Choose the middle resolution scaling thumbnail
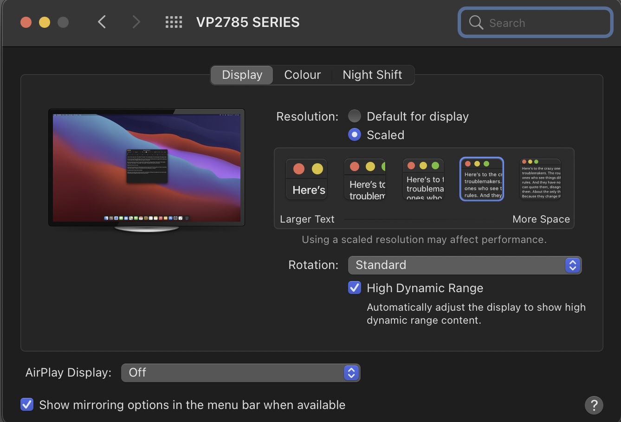 [423, 179]
